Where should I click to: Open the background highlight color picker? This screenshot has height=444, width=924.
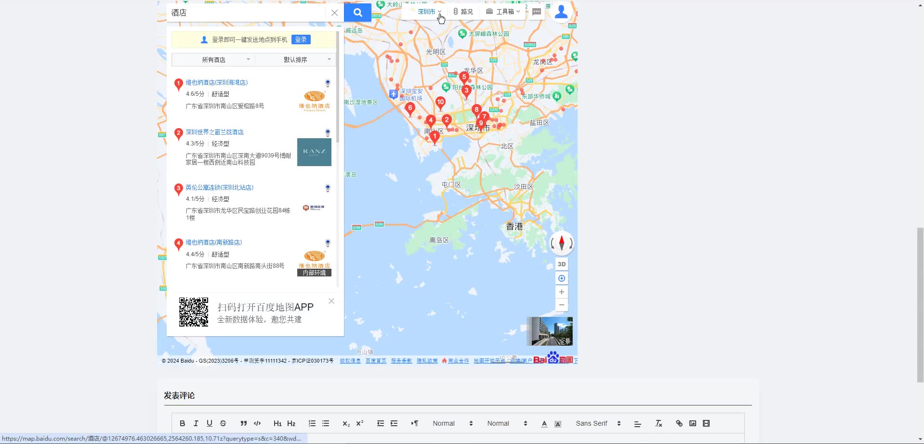click(558, 423)
